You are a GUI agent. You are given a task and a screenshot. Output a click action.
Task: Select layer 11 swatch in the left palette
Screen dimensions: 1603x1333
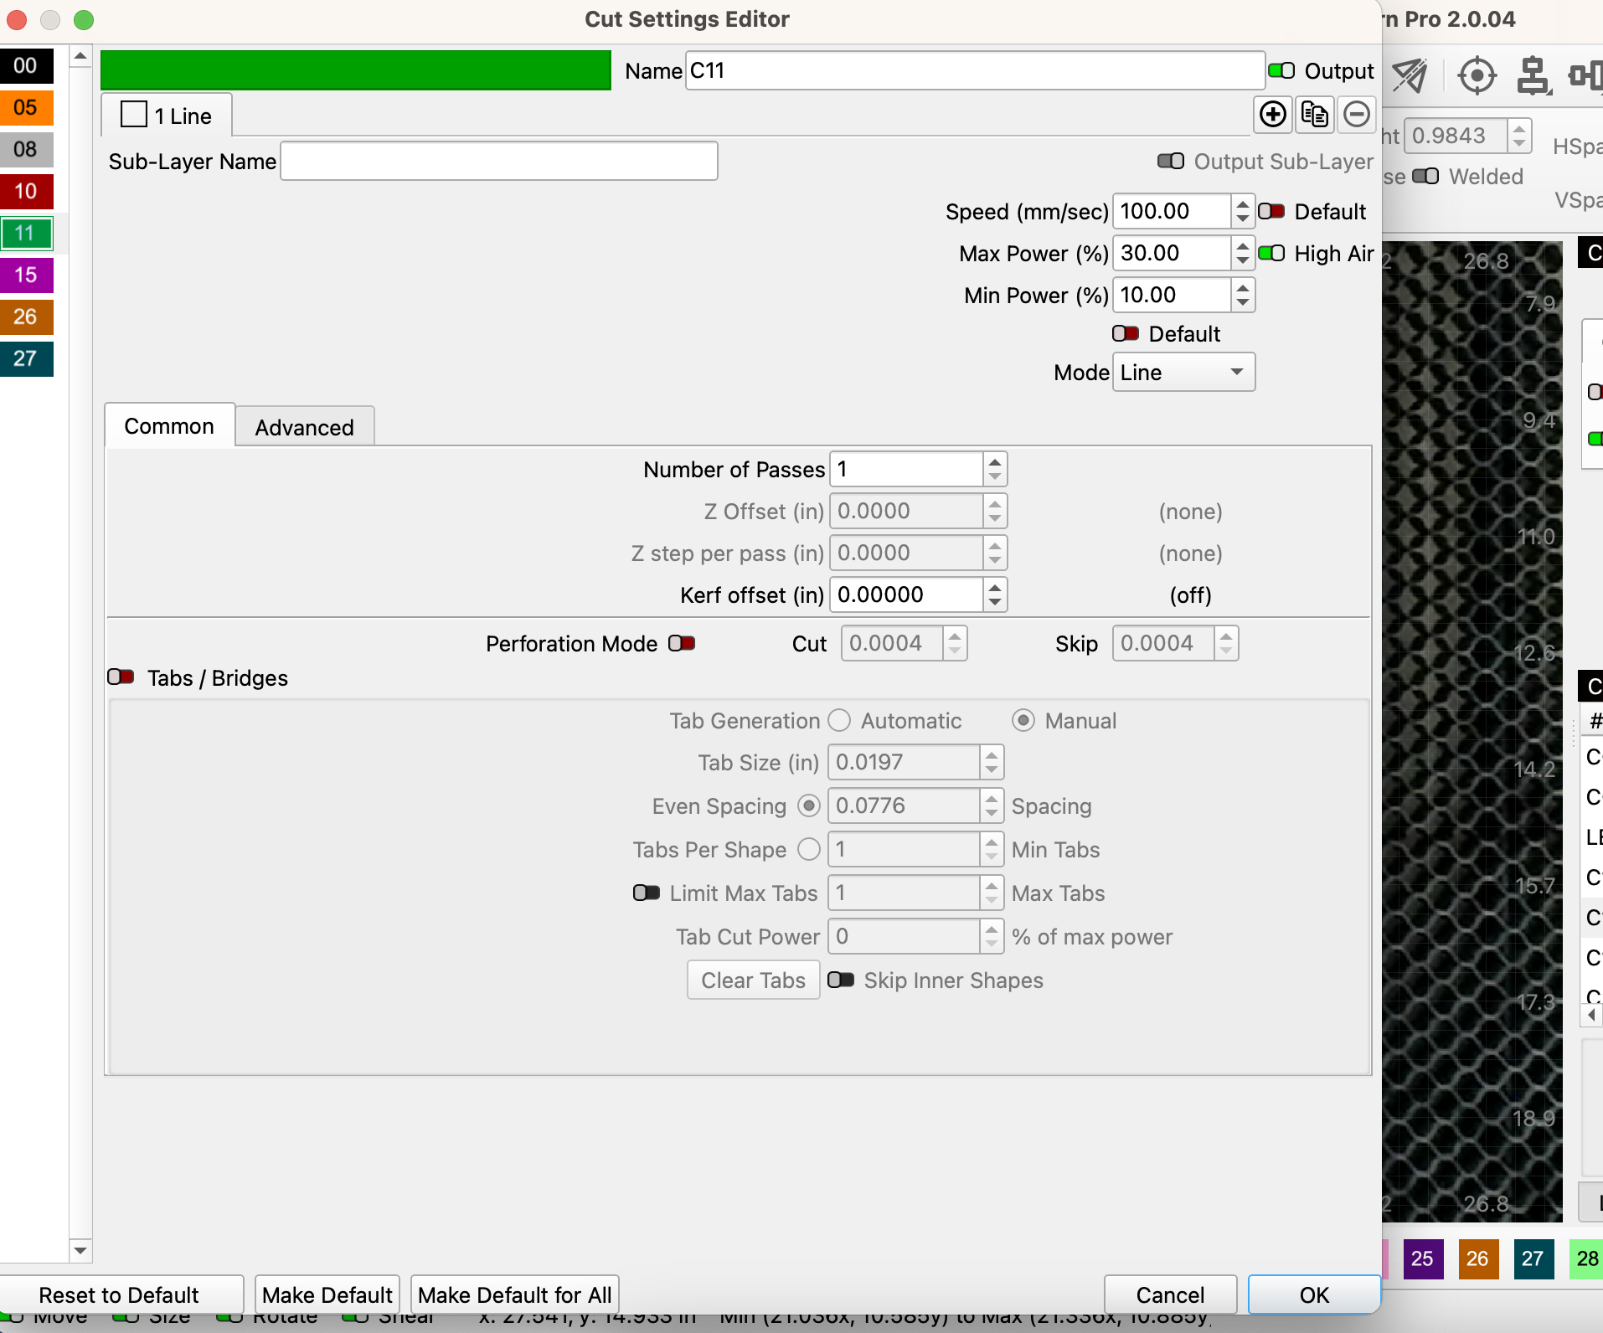(x=26, y=233)
